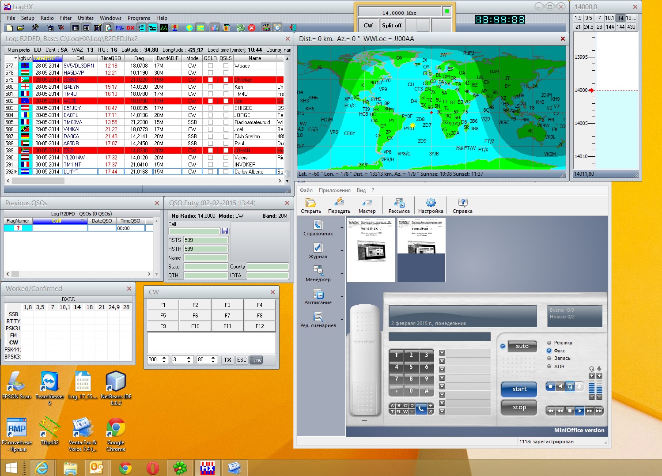Open the Файл menu in VentaFax
Image resolution: width=662 pixels, height=476 pixels.
(x=306, y=190)
